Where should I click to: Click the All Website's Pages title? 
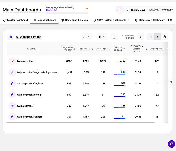pyautogui.click(x=29, y=37)
